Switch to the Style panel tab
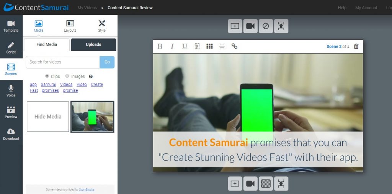This screenshot has height=194, width=392. point(102,26)
